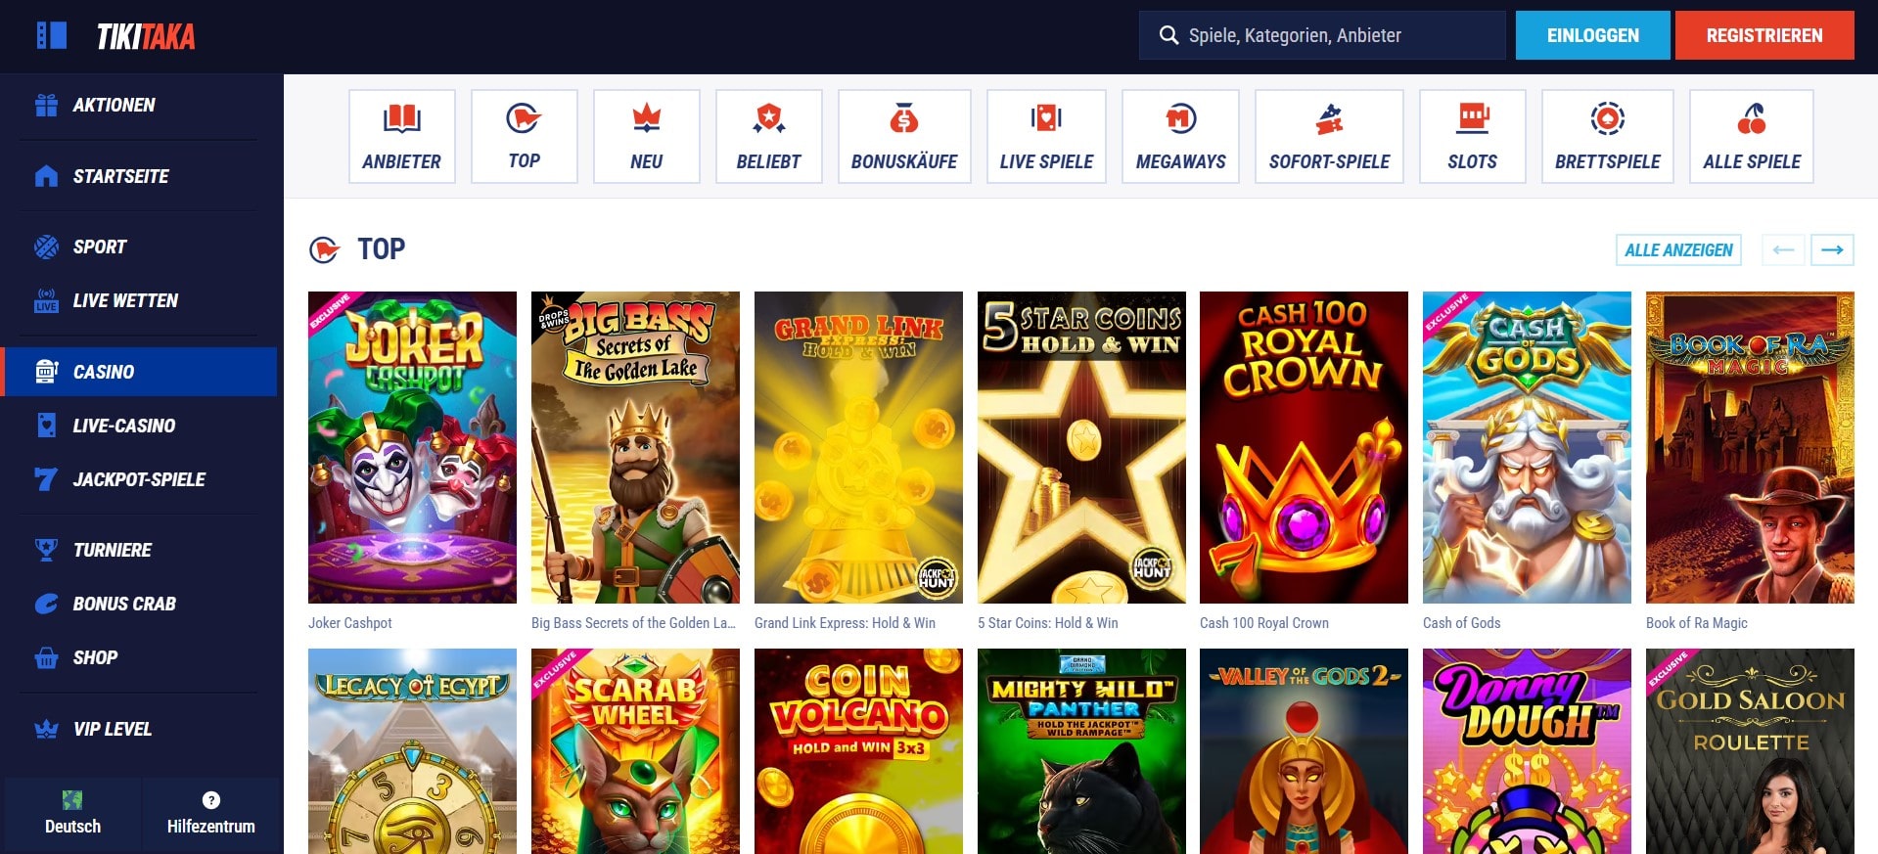The height and width of the screenshot is (854, 1878).
Task: Click the Joker Cashpot title text
Action: (350, 623)
